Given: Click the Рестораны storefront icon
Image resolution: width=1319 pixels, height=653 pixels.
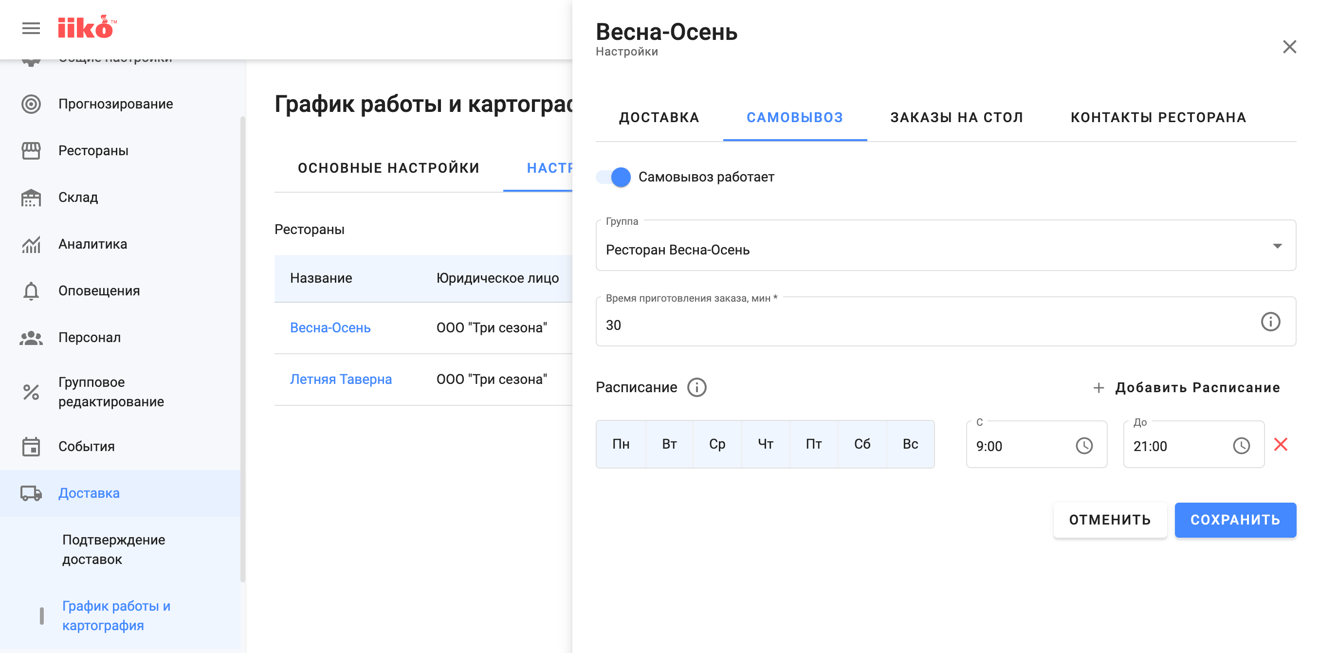Looking at the screenshot, I should click(x=31, y=151).
